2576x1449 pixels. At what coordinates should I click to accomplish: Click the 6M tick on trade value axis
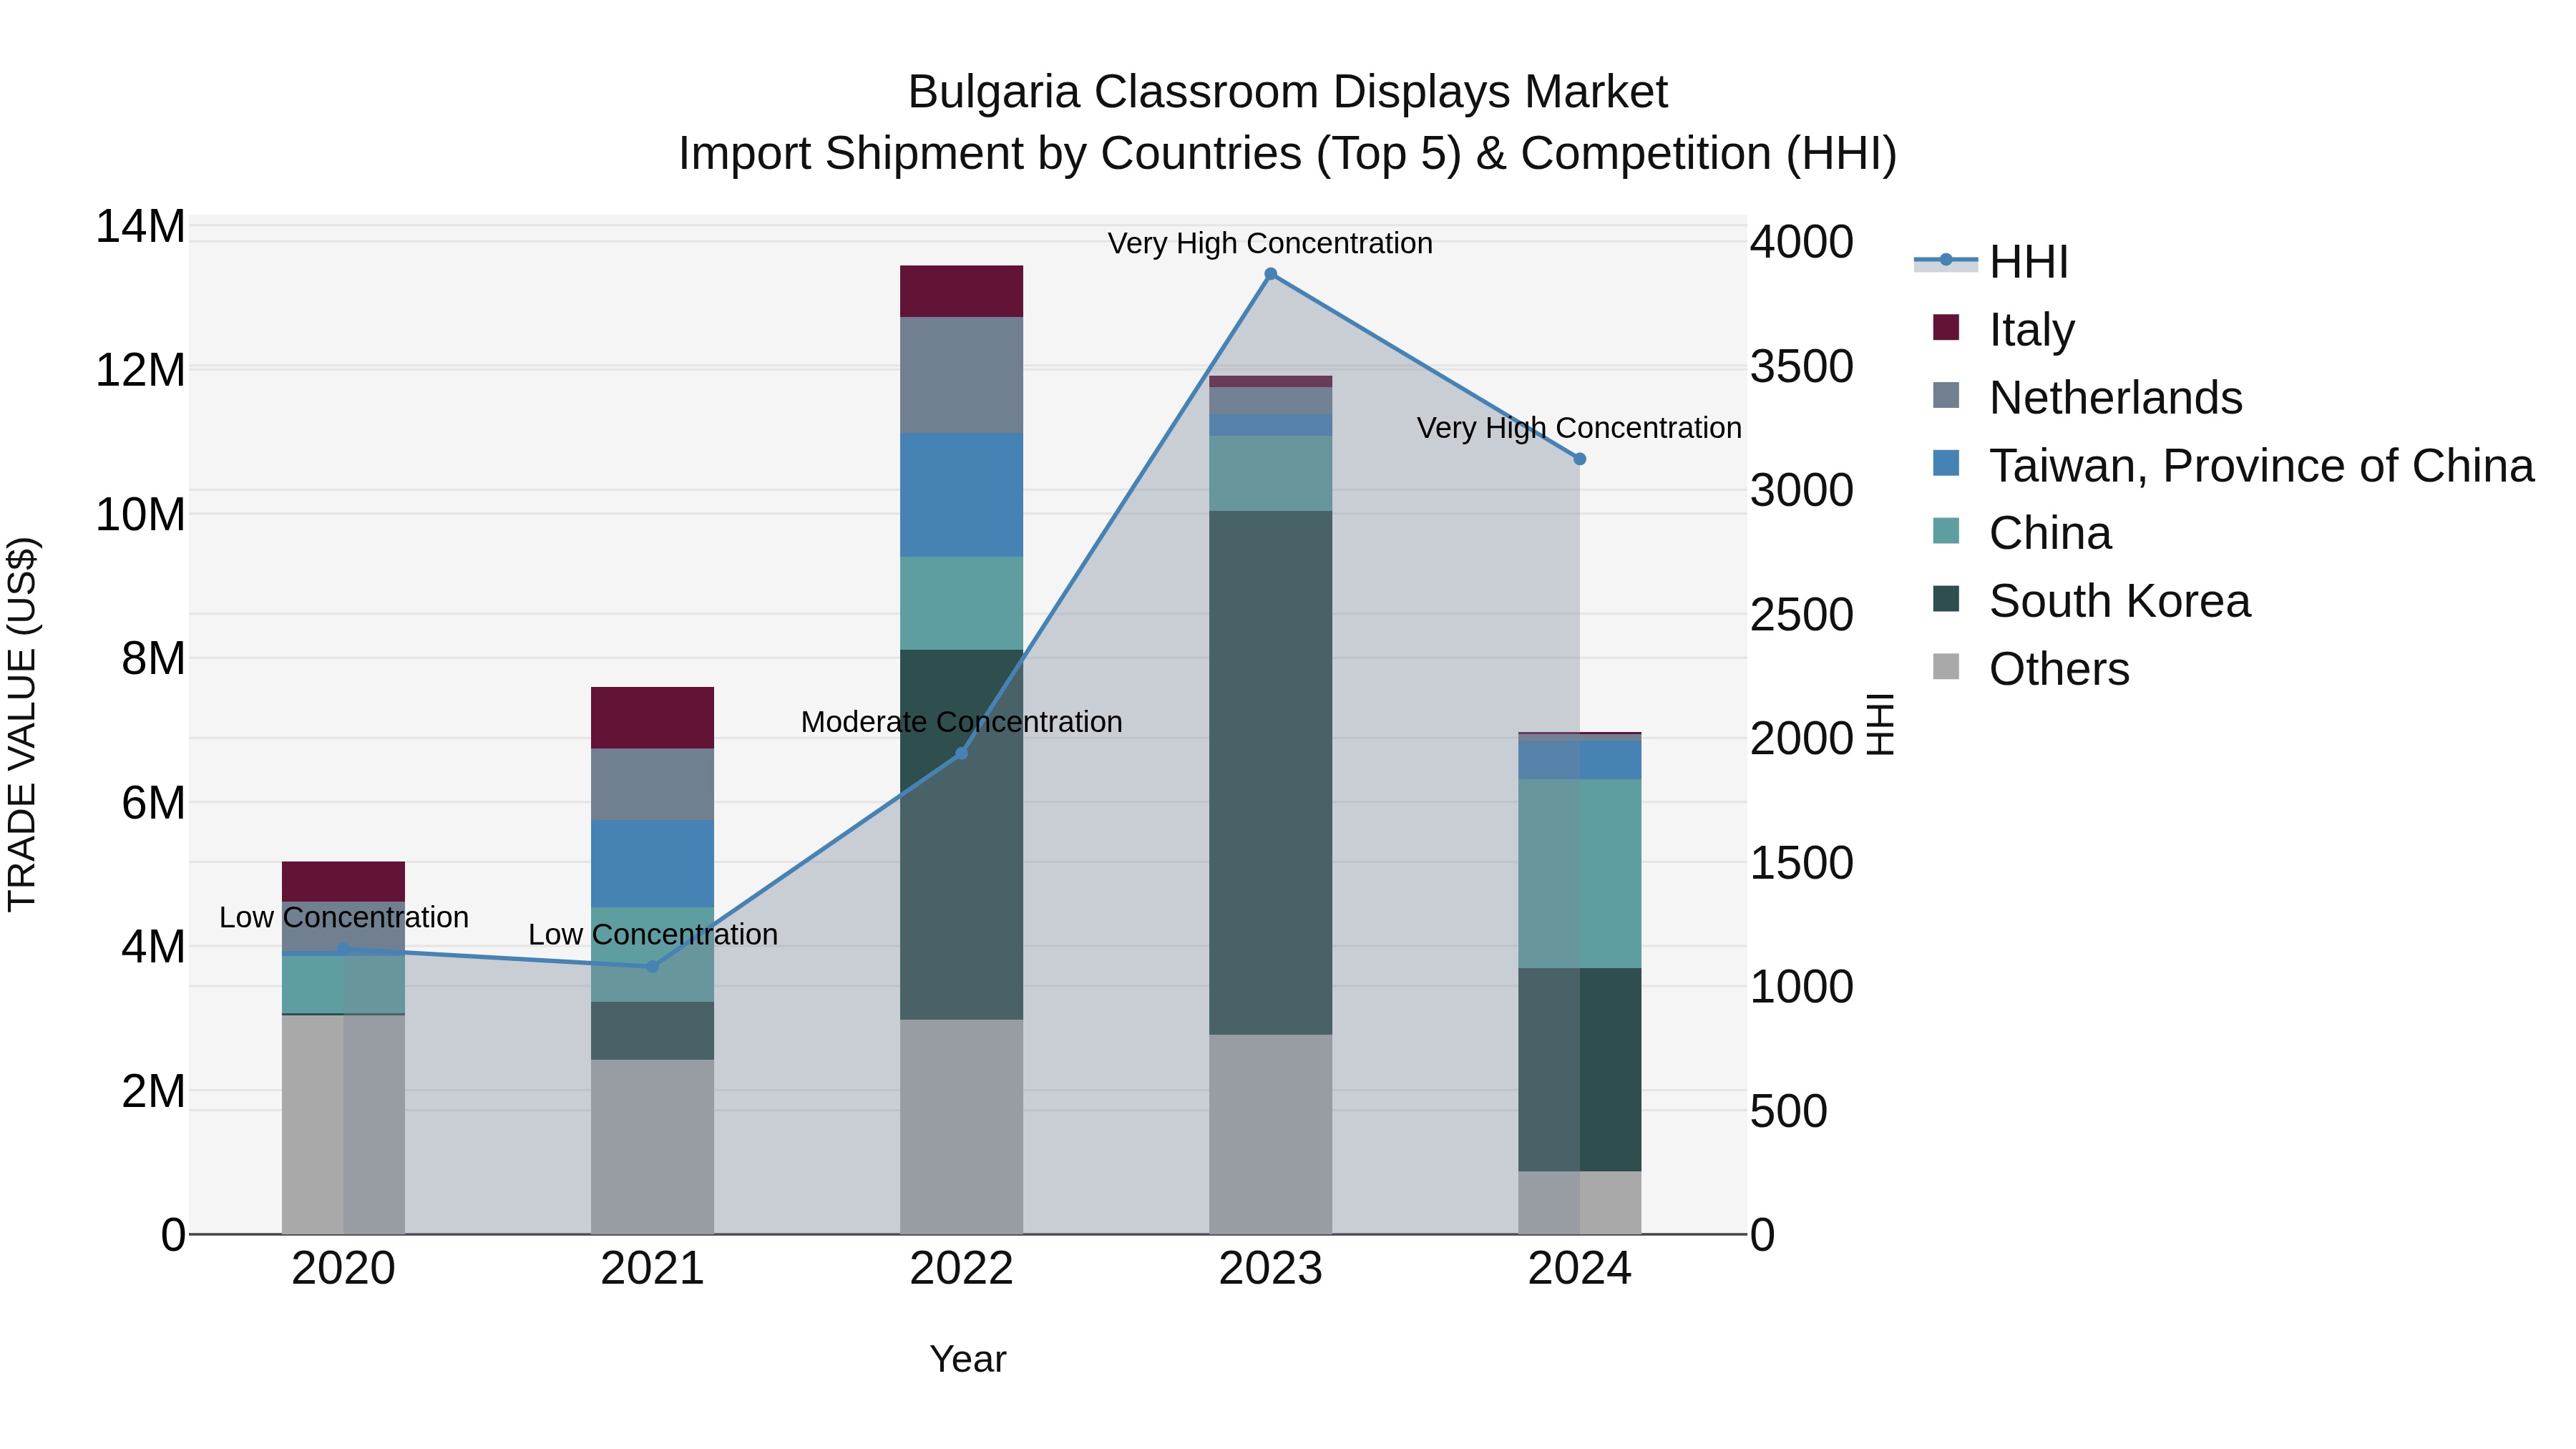(x=153, y=803)
